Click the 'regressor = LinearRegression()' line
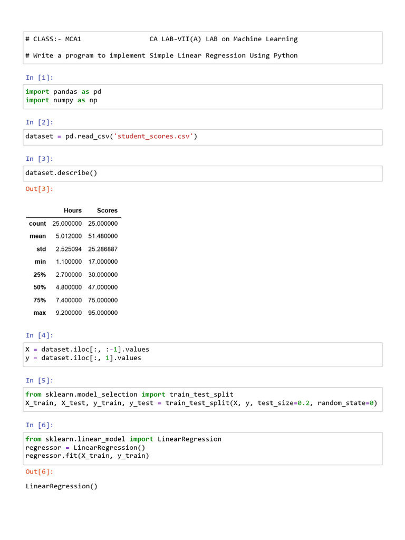This screenshot has width=405, height=540. tap(85, 448)
